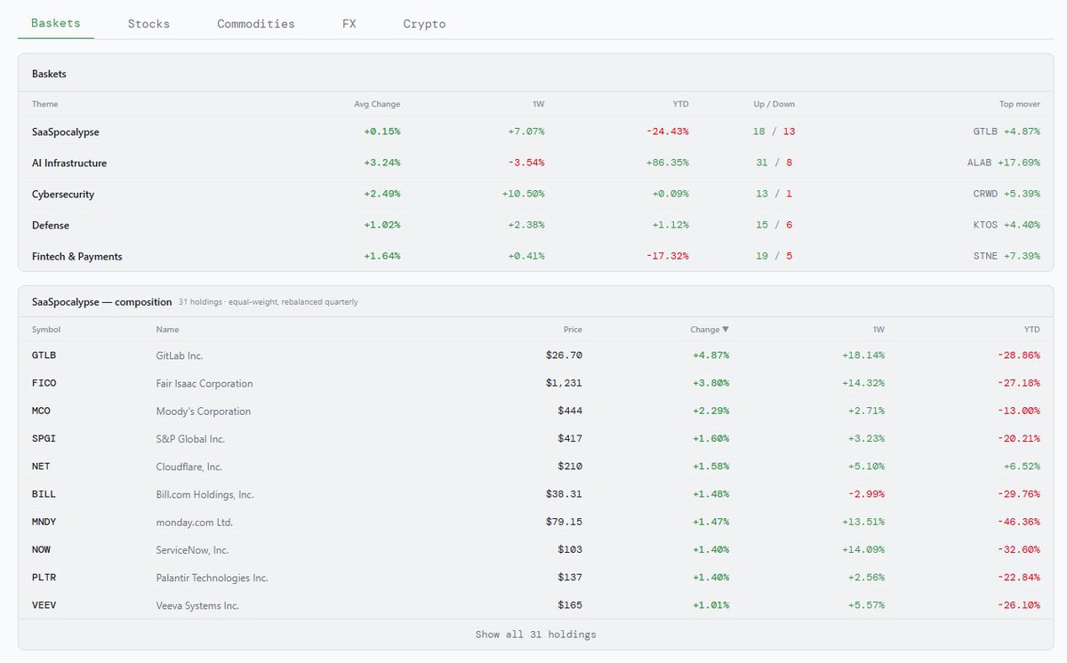Select the MNDY symbol
This screenshot has height=663, width=1067.
[x=44, y=523]
